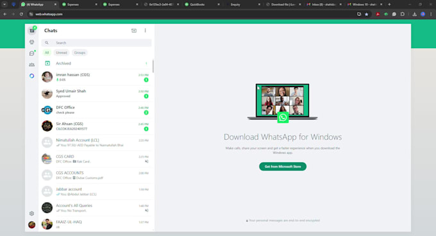Click DFC Office CGS logo avatar
The width and height of the screenshot is (436, 236).
(47, 110)
